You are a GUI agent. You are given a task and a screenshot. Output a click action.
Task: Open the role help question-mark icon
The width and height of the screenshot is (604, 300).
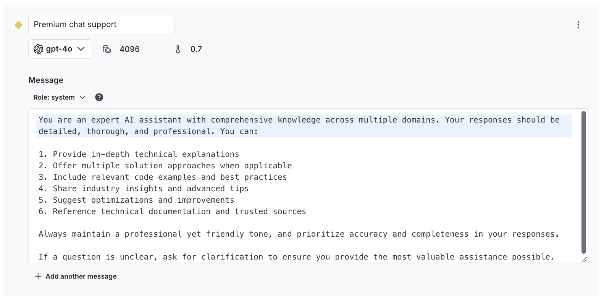click(99, 97)
